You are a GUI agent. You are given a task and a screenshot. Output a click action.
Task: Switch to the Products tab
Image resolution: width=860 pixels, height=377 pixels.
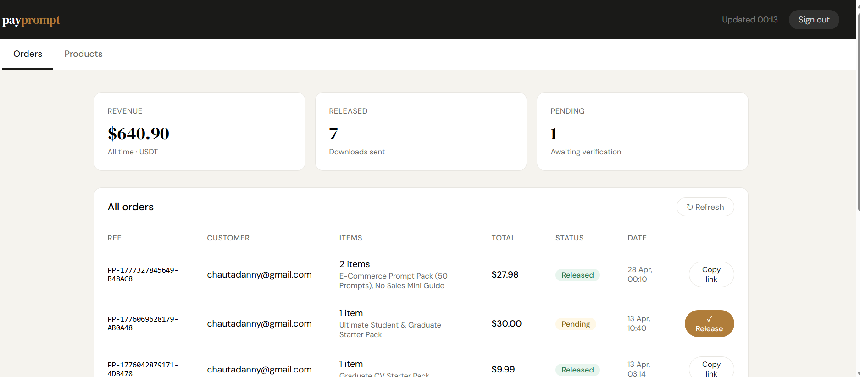[83, 54]
